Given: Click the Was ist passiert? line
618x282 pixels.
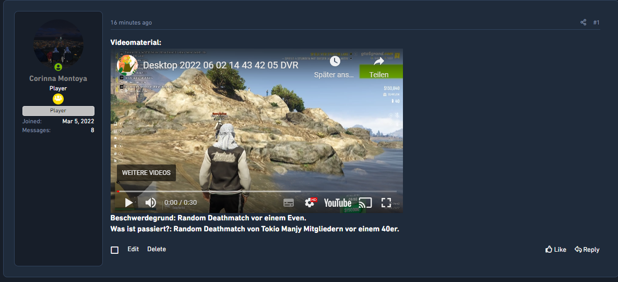Looking at the screenshot, I should pos(255,229).
